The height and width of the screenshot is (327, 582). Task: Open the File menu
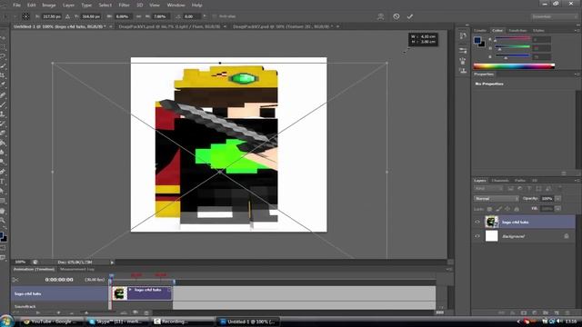point(16,5)
